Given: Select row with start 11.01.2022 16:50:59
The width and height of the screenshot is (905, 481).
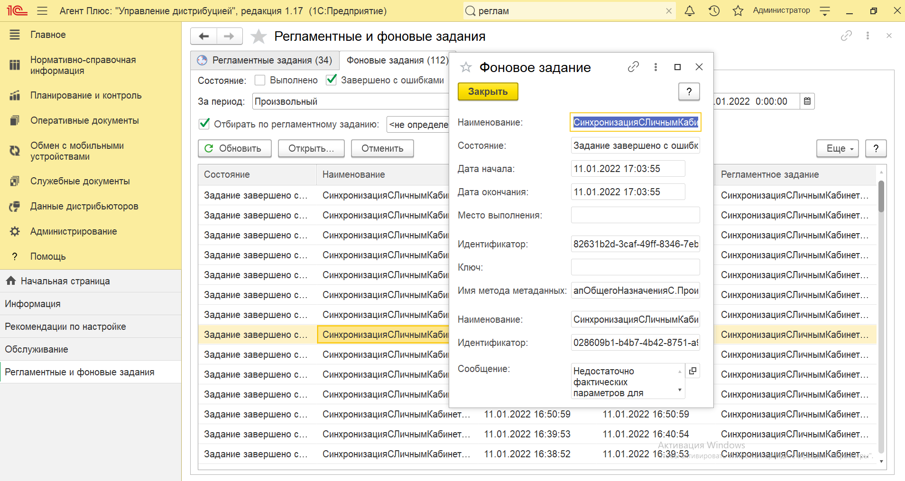Looking at the screenshot, I should click(537, 414).
